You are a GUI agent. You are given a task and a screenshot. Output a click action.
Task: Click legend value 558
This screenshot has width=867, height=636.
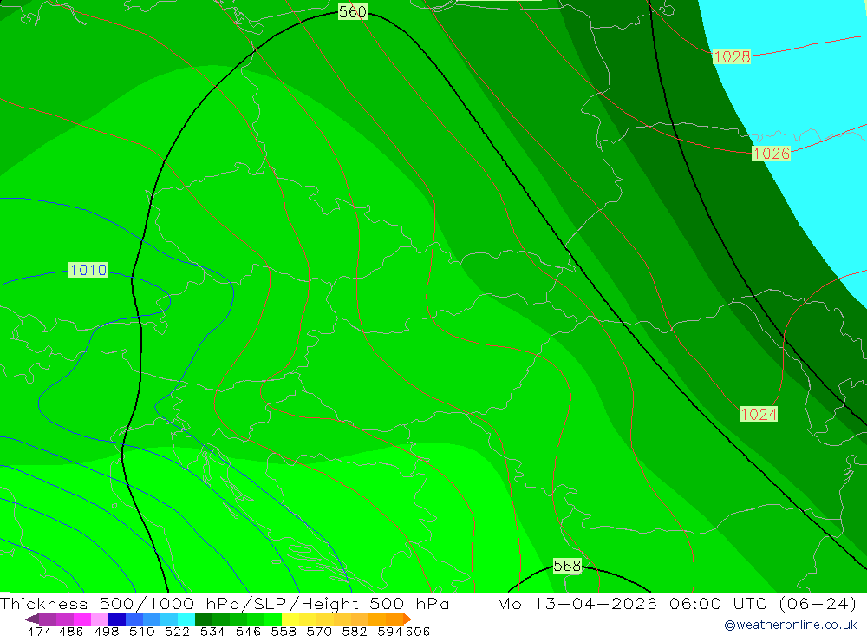pos(284,632)
